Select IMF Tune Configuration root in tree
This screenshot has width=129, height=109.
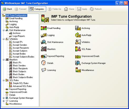[16, 15]
